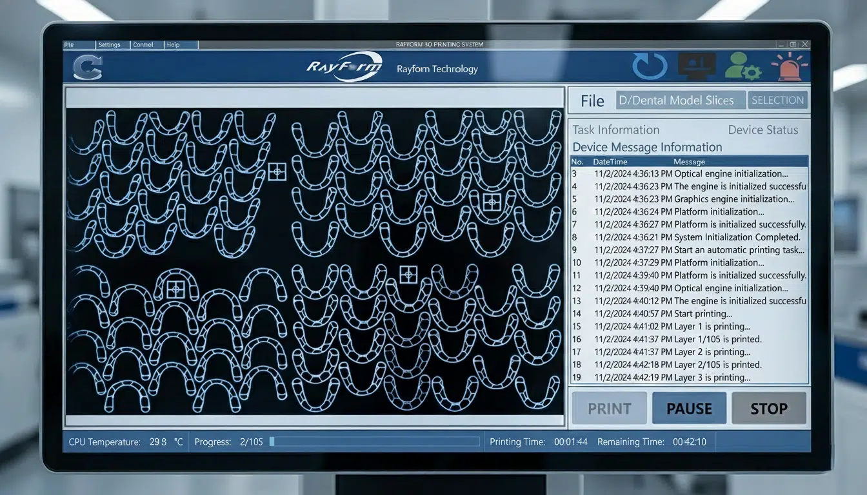
Task: Open user settings via green person-gear icon
Action: tap(742, 67)
